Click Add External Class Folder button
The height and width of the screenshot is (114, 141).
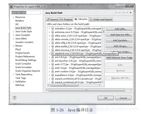pos(119,58)
